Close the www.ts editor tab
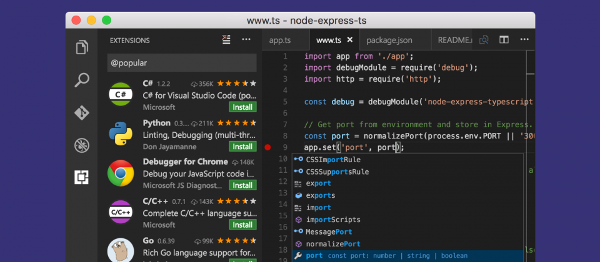 click(350, 41)
